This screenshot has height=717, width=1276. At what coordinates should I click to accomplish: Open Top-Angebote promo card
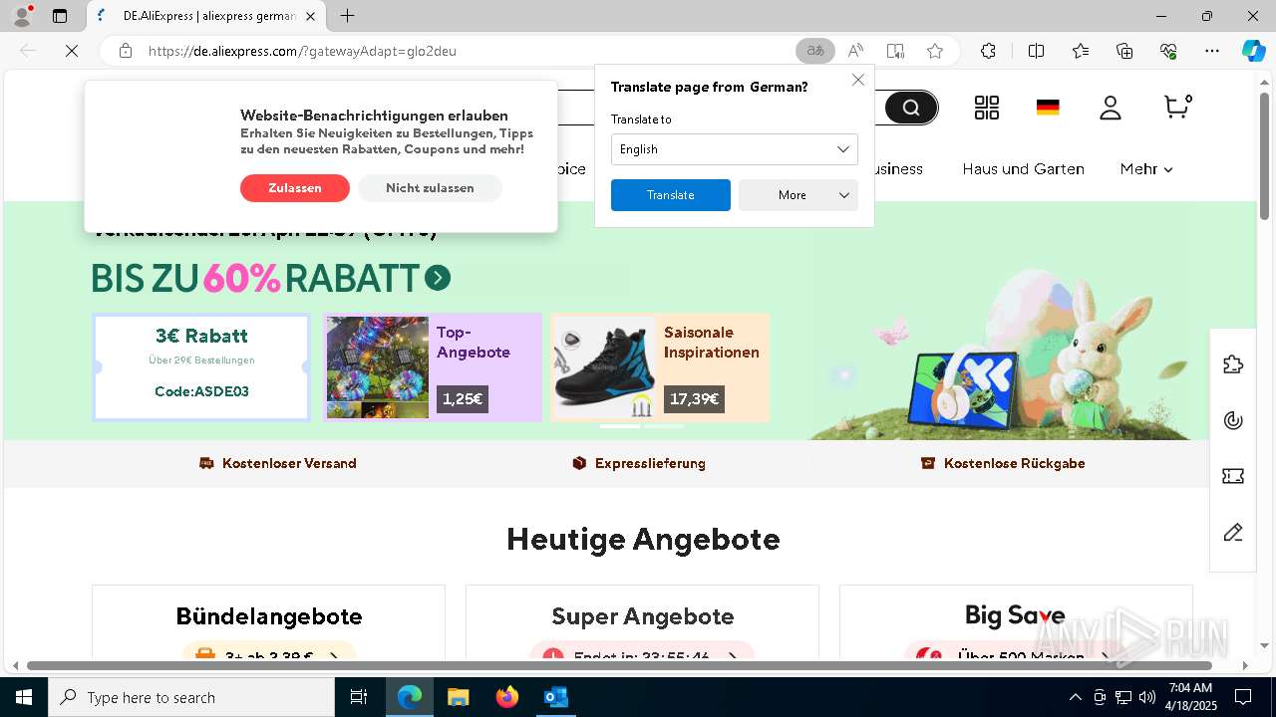click(x=432, y=367)
